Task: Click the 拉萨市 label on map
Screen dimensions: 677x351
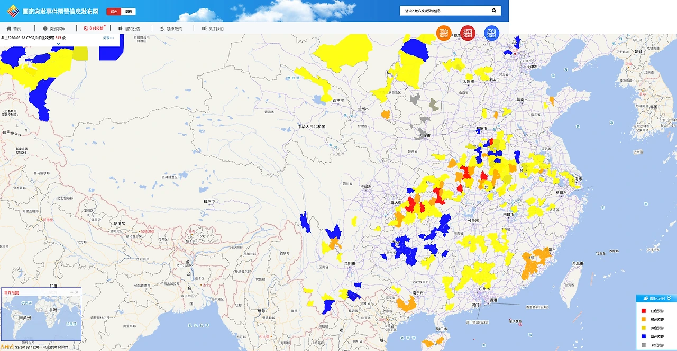Action: click(209, 201)
